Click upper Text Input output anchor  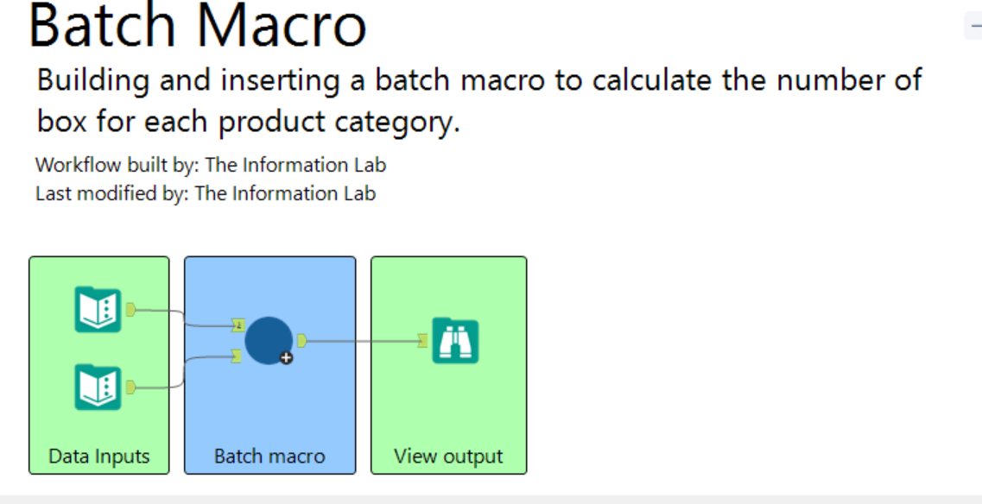point(131,309)
